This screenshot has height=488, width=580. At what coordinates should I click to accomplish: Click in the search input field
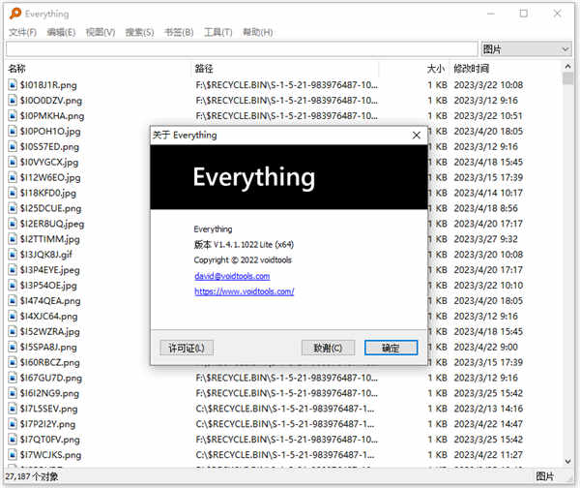tap(242, 49)
